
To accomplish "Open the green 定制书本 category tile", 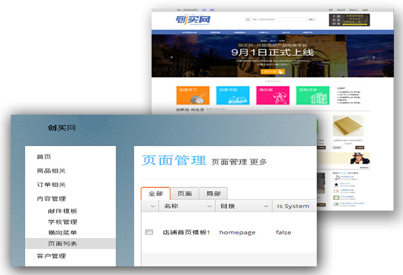I will 313,96.
